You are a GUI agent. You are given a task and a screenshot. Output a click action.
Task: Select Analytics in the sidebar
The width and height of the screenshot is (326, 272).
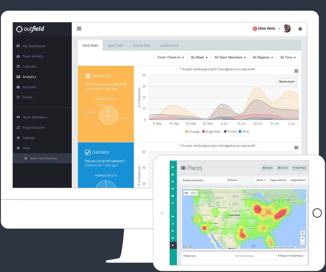(x=42, y=77)
